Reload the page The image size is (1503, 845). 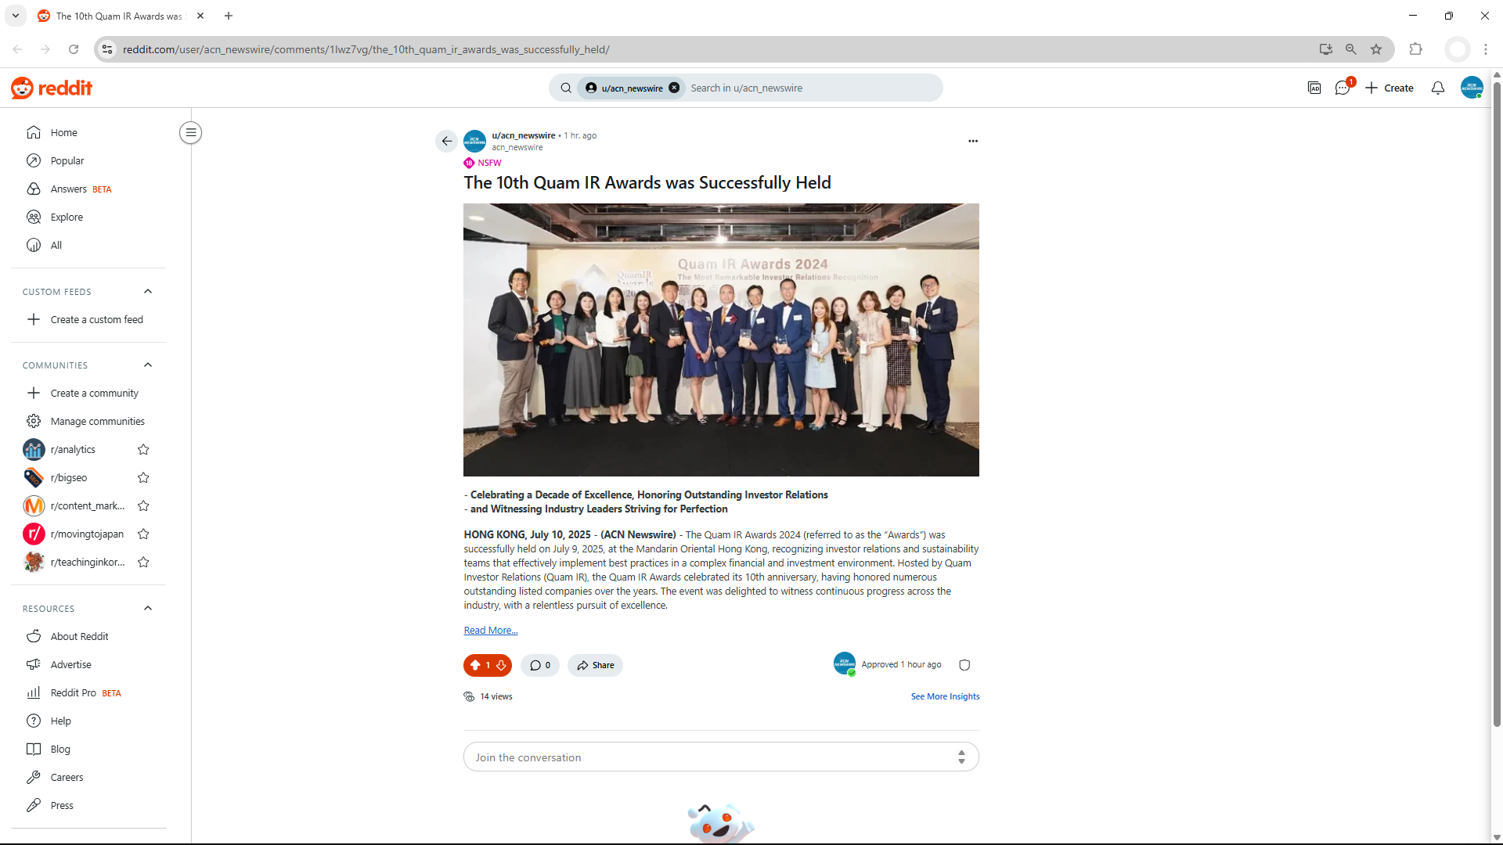74,49
